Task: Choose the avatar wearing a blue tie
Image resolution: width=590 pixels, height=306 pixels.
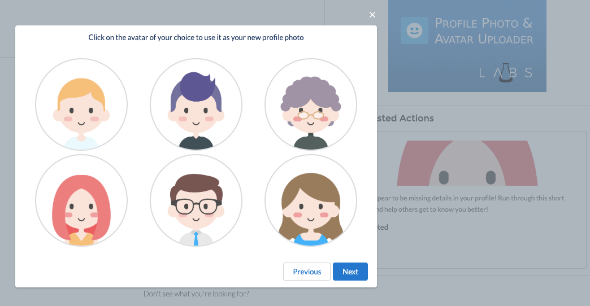Action: click(x=196, y=201)
